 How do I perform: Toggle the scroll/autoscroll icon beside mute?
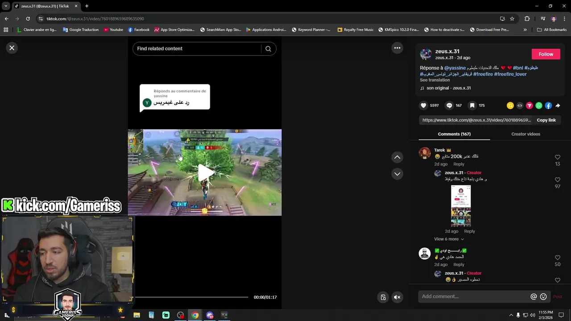click(x=383, y=297)
